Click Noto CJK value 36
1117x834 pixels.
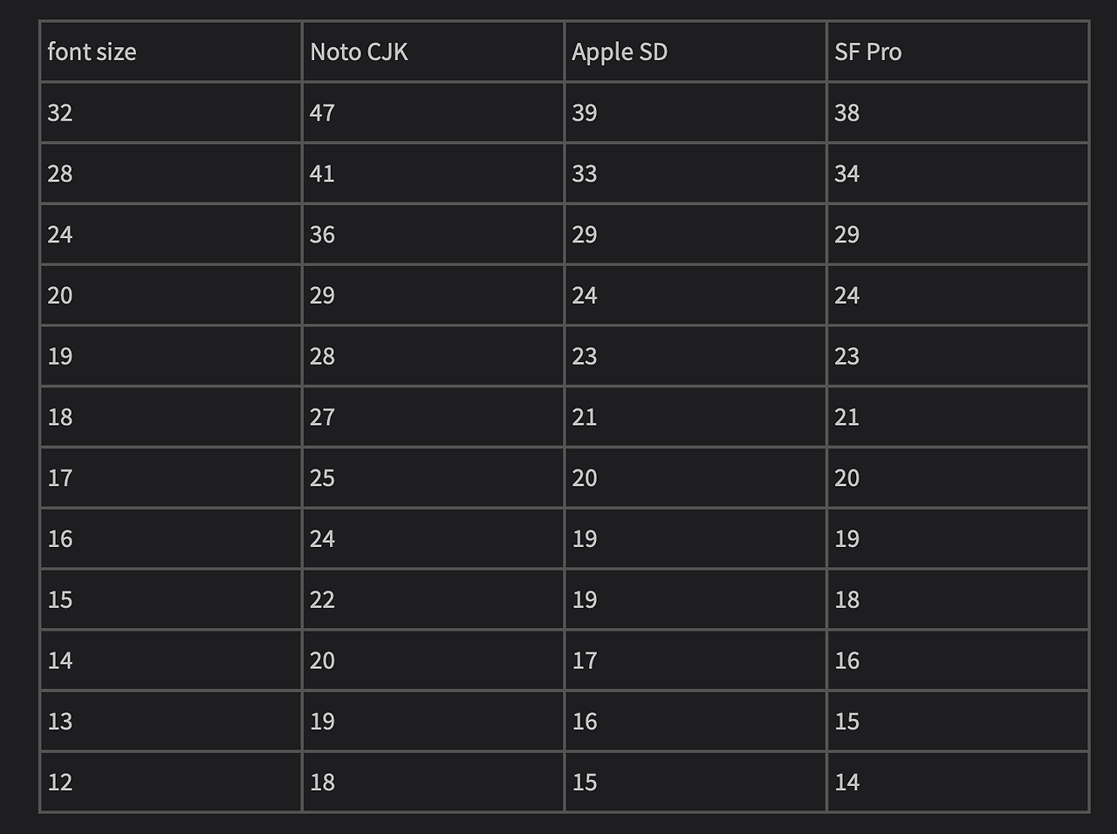(x=433, y=235)
